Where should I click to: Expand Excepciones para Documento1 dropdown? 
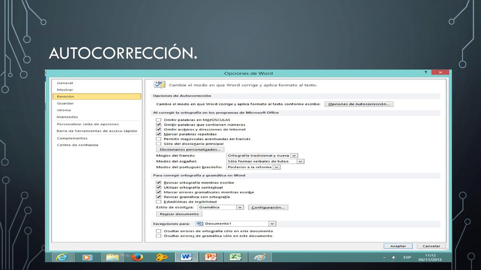(x=272, y=224)
